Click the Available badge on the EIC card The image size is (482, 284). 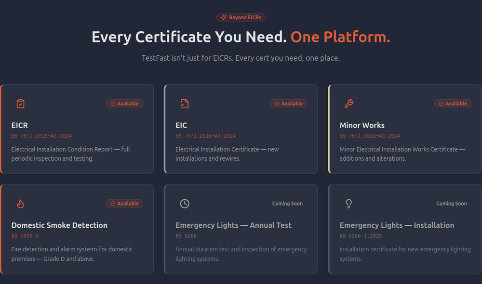[289, 104]
